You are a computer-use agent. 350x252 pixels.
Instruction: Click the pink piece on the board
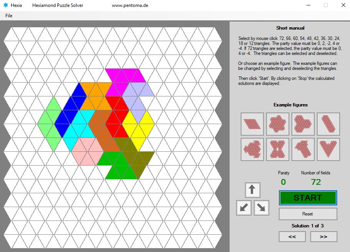tap(87, 152)
